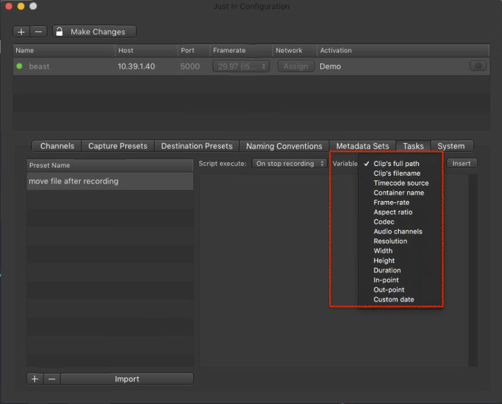Image resolution: width=502 pixels, height=404 pixels.
Task: Click inside the script text editor area
Action: [x=333, y=270]
